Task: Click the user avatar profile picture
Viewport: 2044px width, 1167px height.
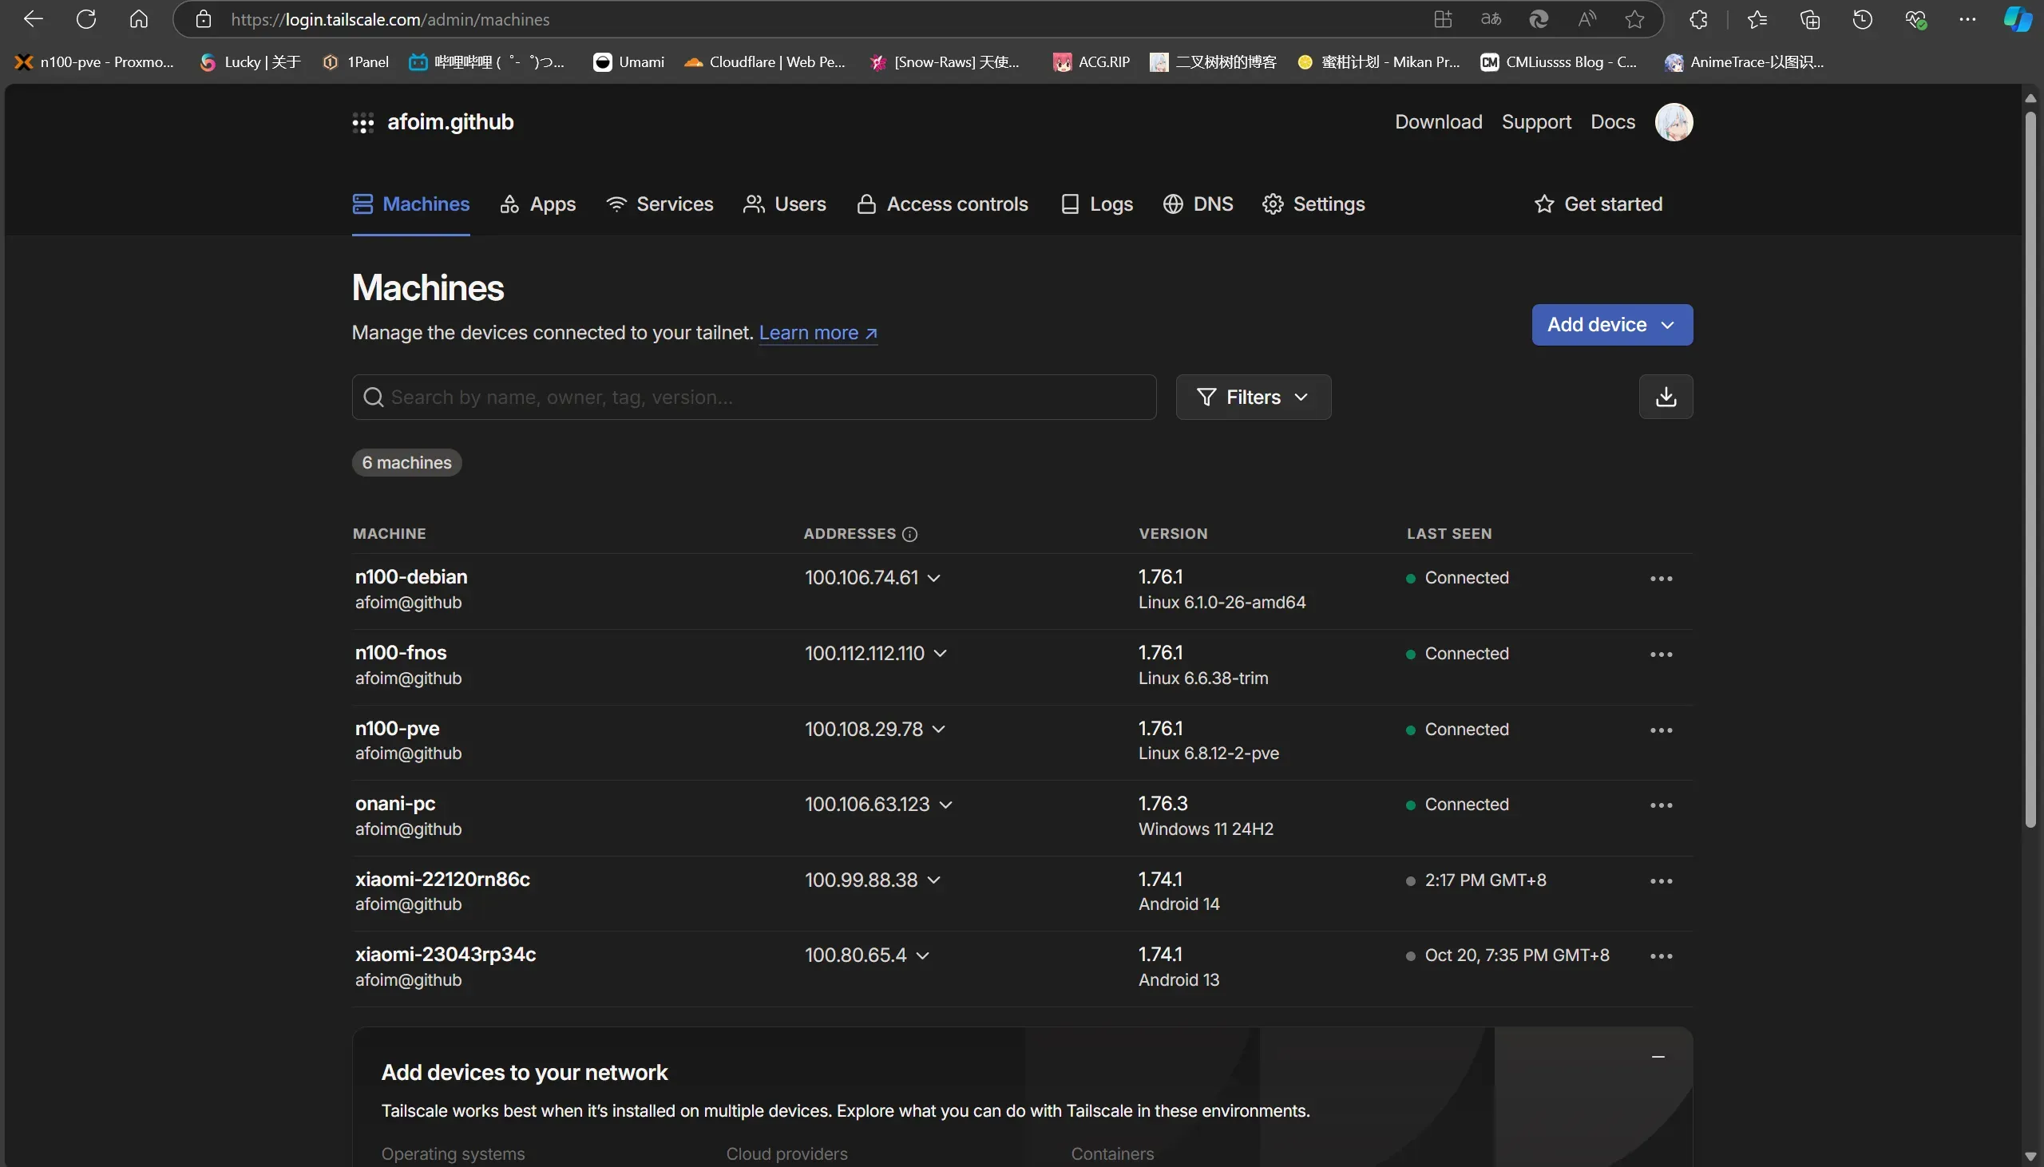Action: tap(1673, 123)
